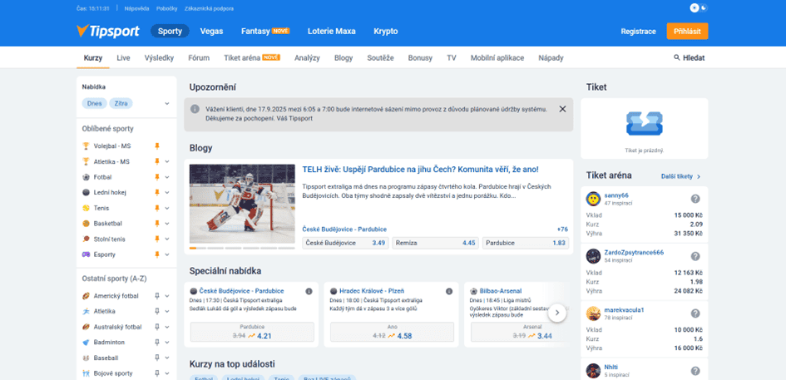Open Loterie Maxa section
This screenshot has width=786, height=380.
pyautogui.click(x=331, y=31)
